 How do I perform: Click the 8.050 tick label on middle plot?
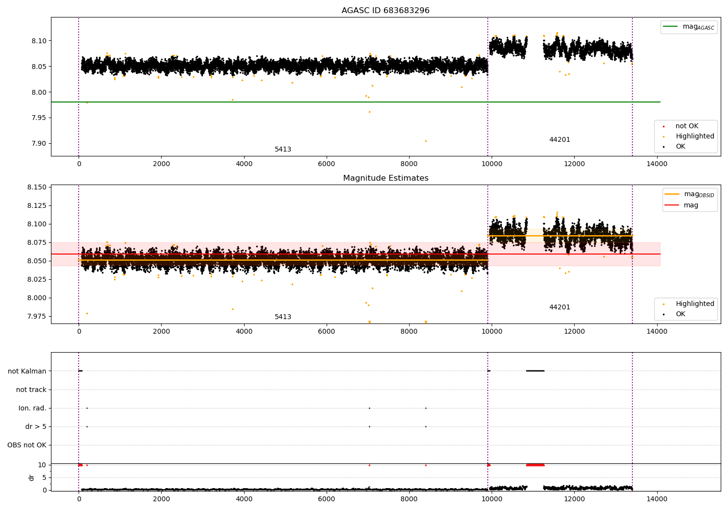[37, 261]
